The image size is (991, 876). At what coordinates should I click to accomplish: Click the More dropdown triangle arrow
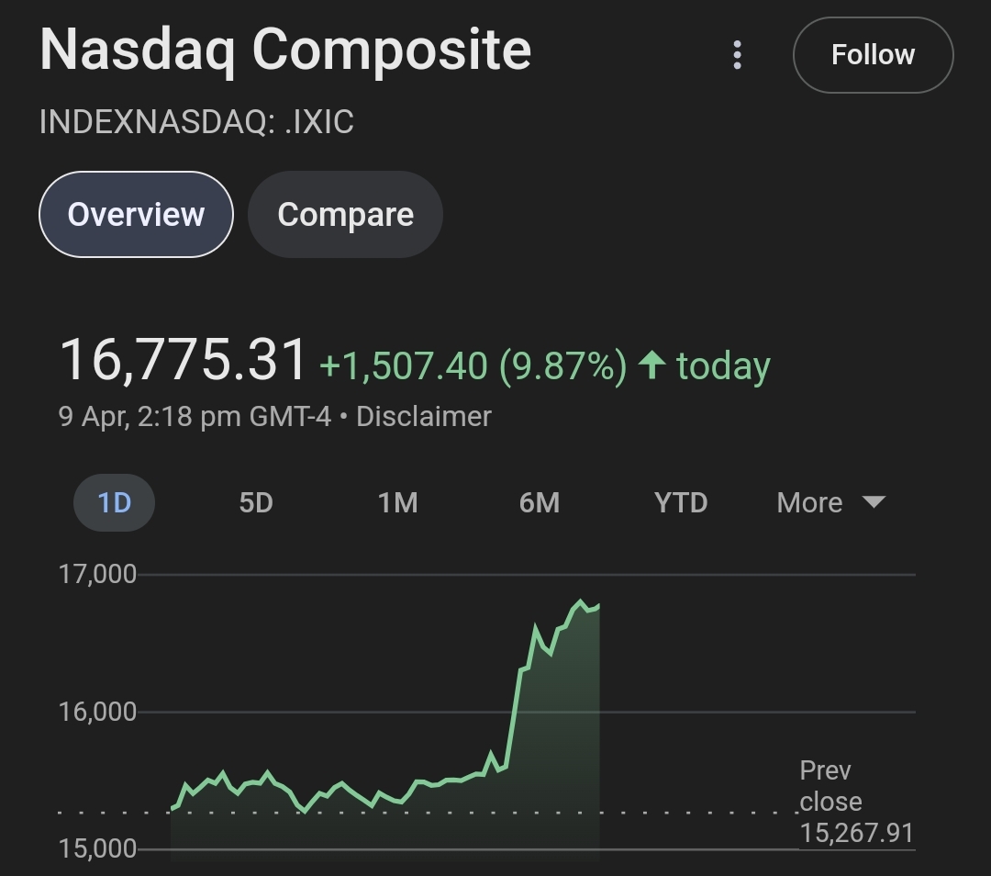click(874, 501)
